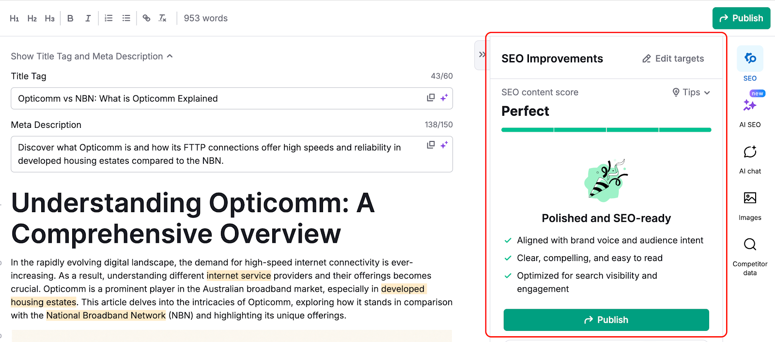Collapse the Title Tag and Meta Description section
This screenshot has width=775, height=342.
(x=169, y=56)
